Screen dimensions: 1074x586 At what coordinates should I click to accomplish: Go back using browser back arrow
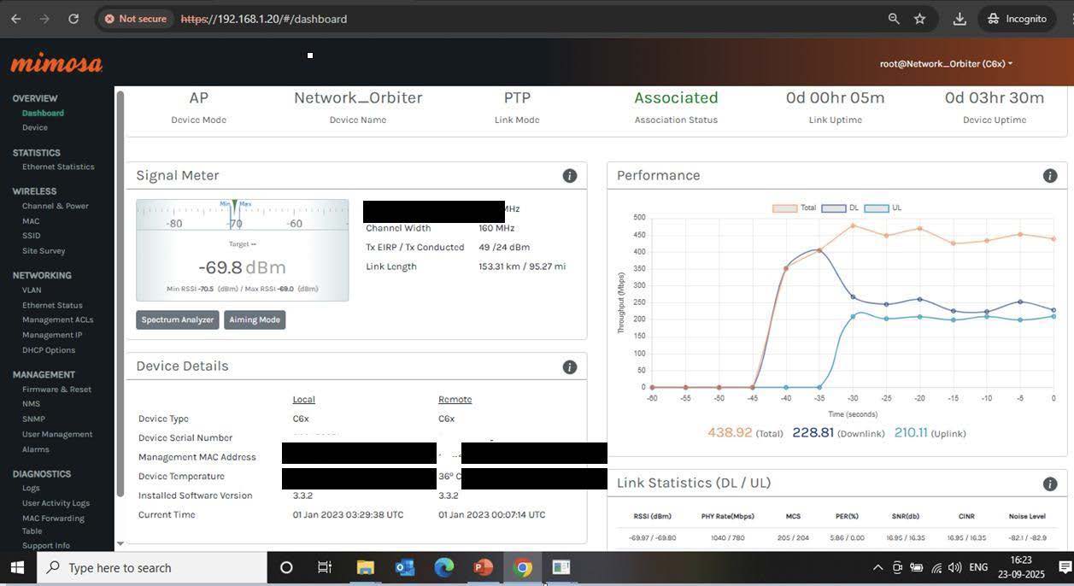[16, 18]
